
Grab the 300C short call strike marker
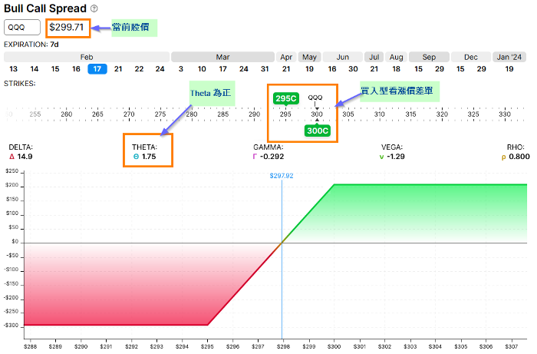click(318, 131)
